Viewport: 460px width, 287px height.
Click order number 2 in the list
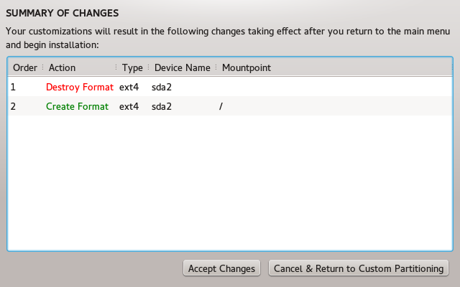tap(13, 106)
